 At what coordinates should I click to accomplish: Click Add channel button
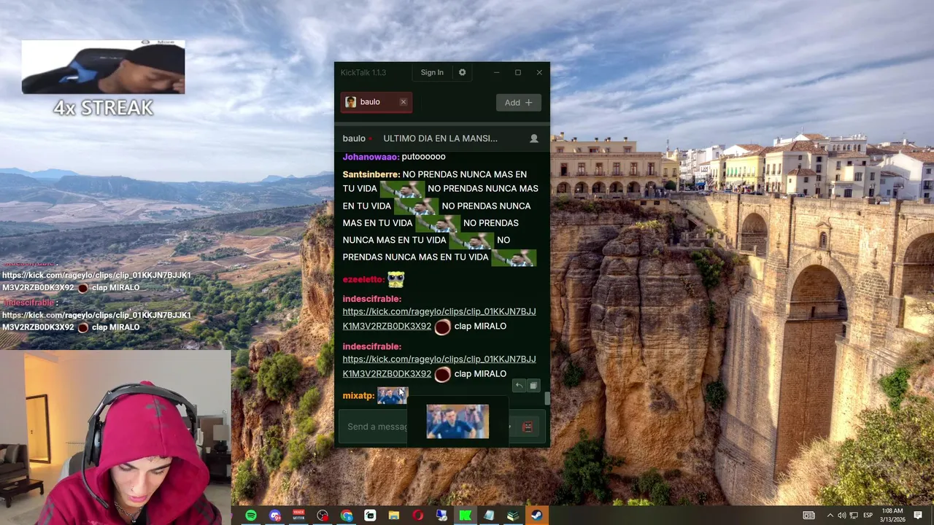pyautogui.click(x=518, y=103)
